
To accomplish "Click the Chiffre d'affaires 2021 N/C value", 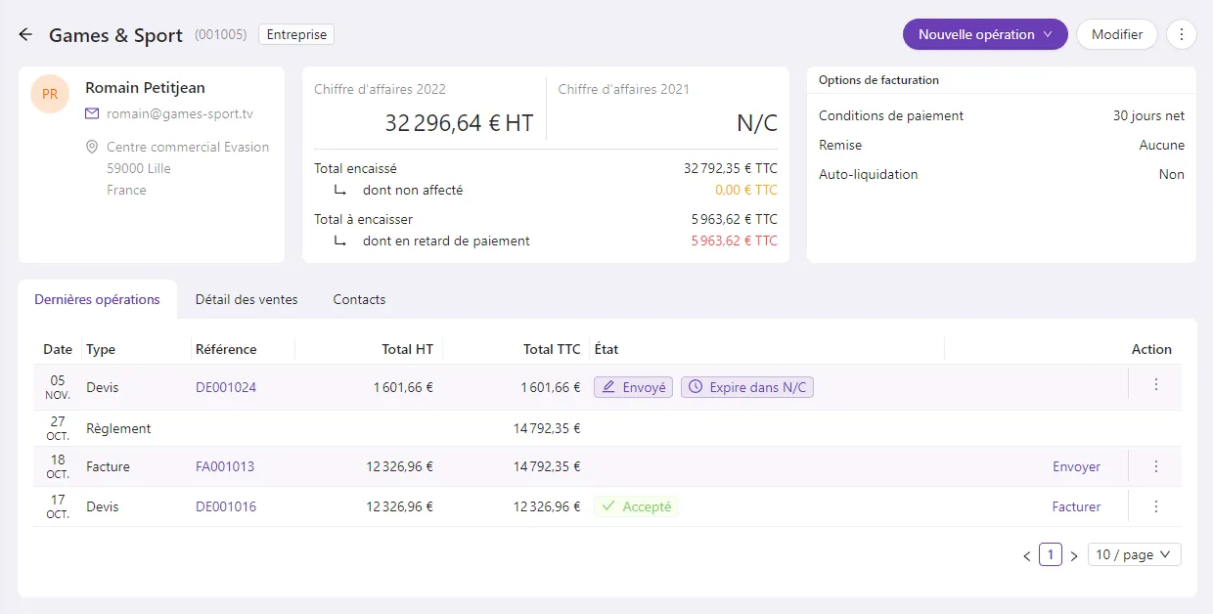I will pos(757,122).
